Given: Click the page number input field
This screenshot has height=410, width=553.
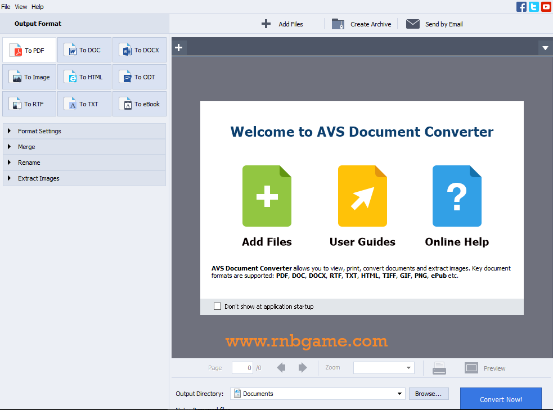Looking at the screenshot, I should 242,368.
